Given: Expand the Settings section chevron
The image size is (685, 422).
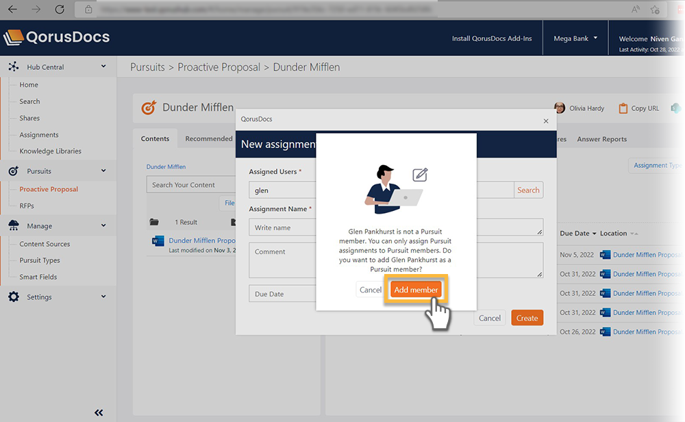Looking at the screenshot, I should point(103,297).
